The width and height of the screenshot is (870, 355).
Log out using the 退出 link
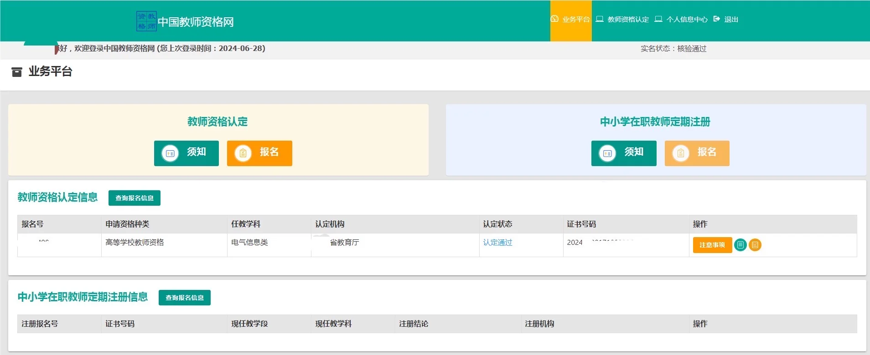click(x=726, y=19)
